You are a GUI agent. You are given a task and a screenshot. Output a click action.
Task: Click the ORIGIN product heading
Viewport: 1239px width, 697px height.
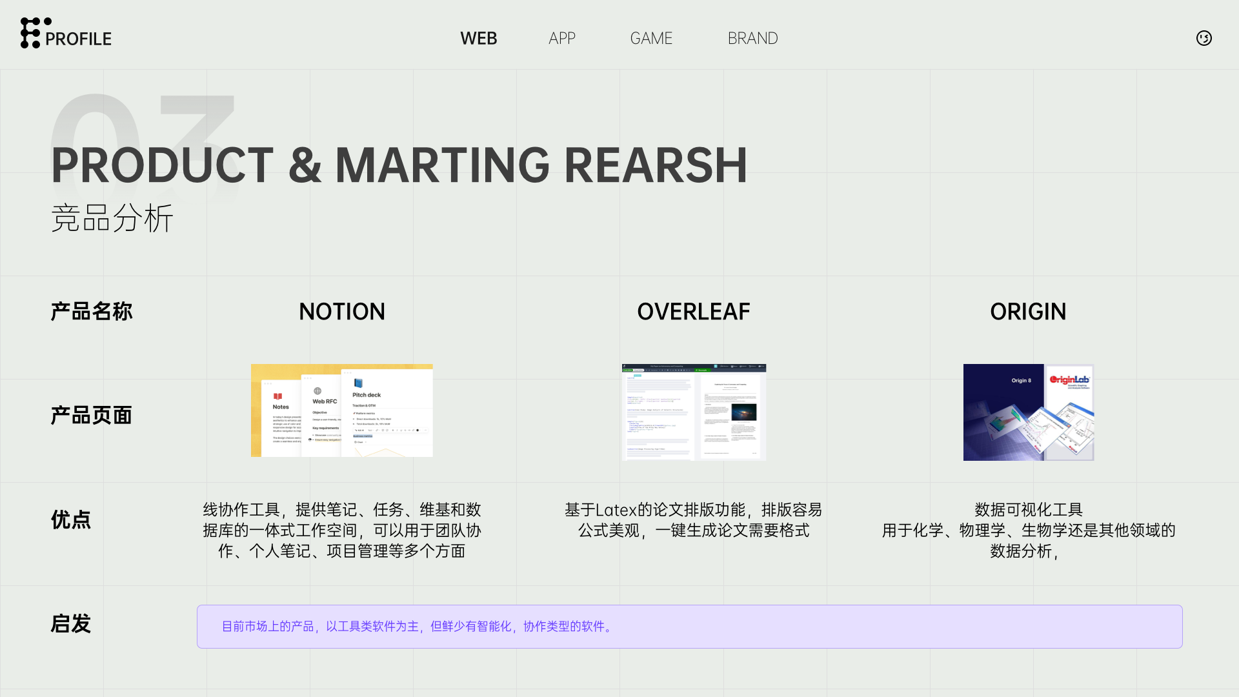[1028, 312]
